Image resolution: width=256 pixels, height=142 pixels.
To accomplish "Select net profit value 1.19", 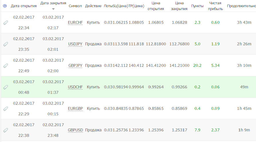I will pyautogui.click(x=215, y=44).
